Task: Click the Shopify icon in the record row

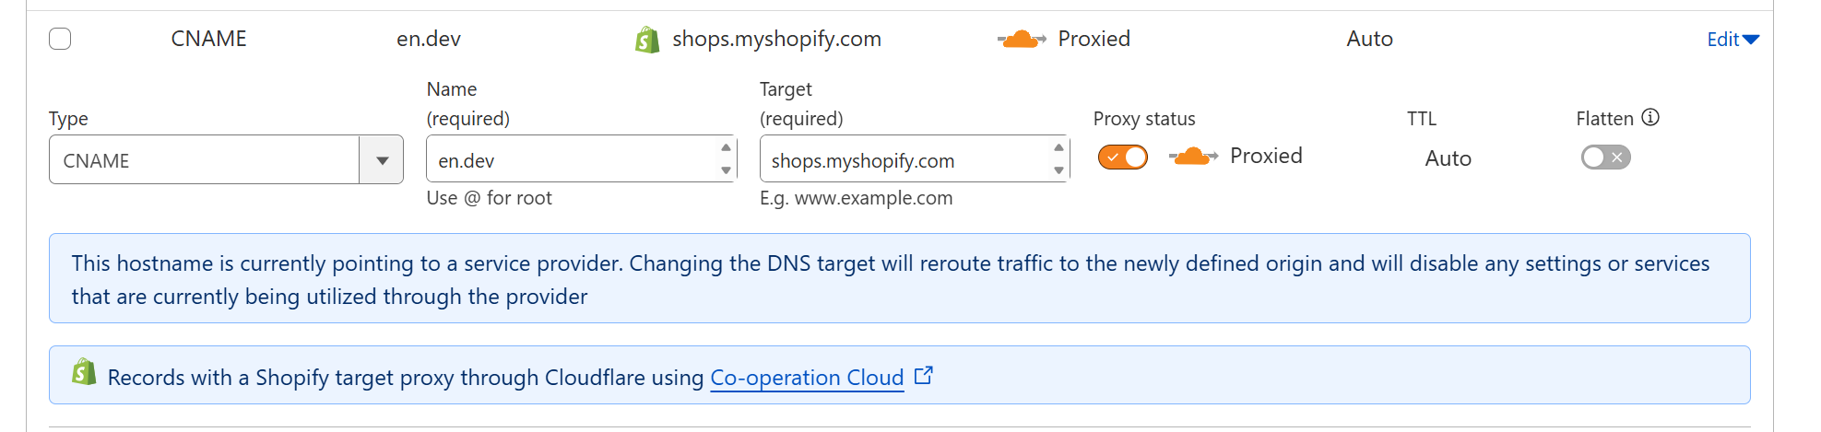Action: coord(647,40)
